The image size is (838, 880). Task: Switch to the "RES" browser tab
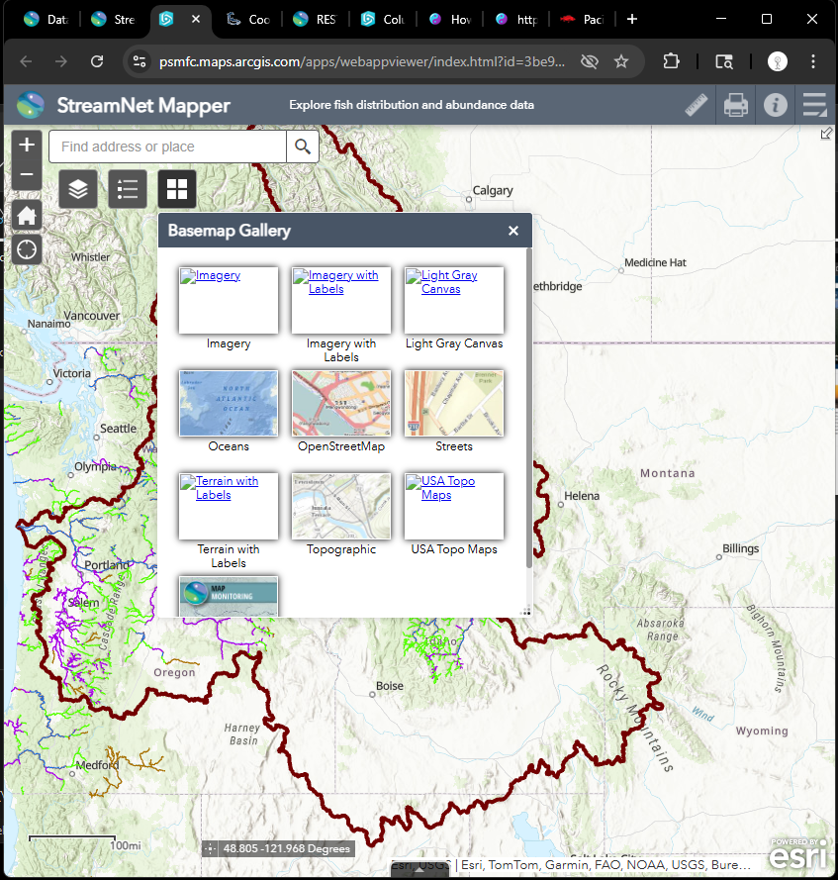[x=316, y=20]
